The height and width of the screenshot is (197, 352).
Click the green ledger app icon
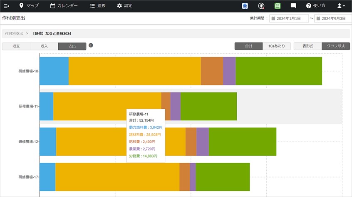tap(278, 6)
